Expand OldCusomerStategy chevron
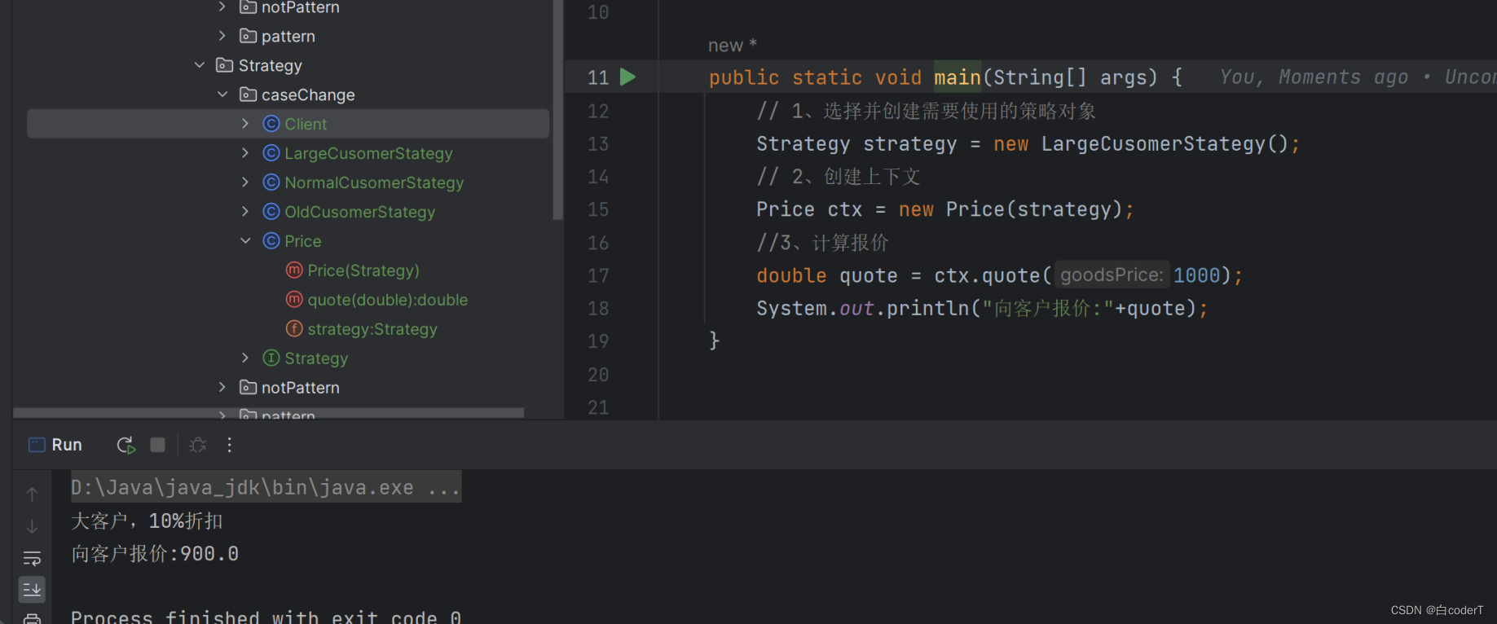1497x624 pixels. click(245, 212)
